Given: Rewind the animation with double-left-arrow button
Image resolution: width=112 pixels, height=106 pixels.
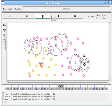Looking at the screenshot, I should (10, 16).
